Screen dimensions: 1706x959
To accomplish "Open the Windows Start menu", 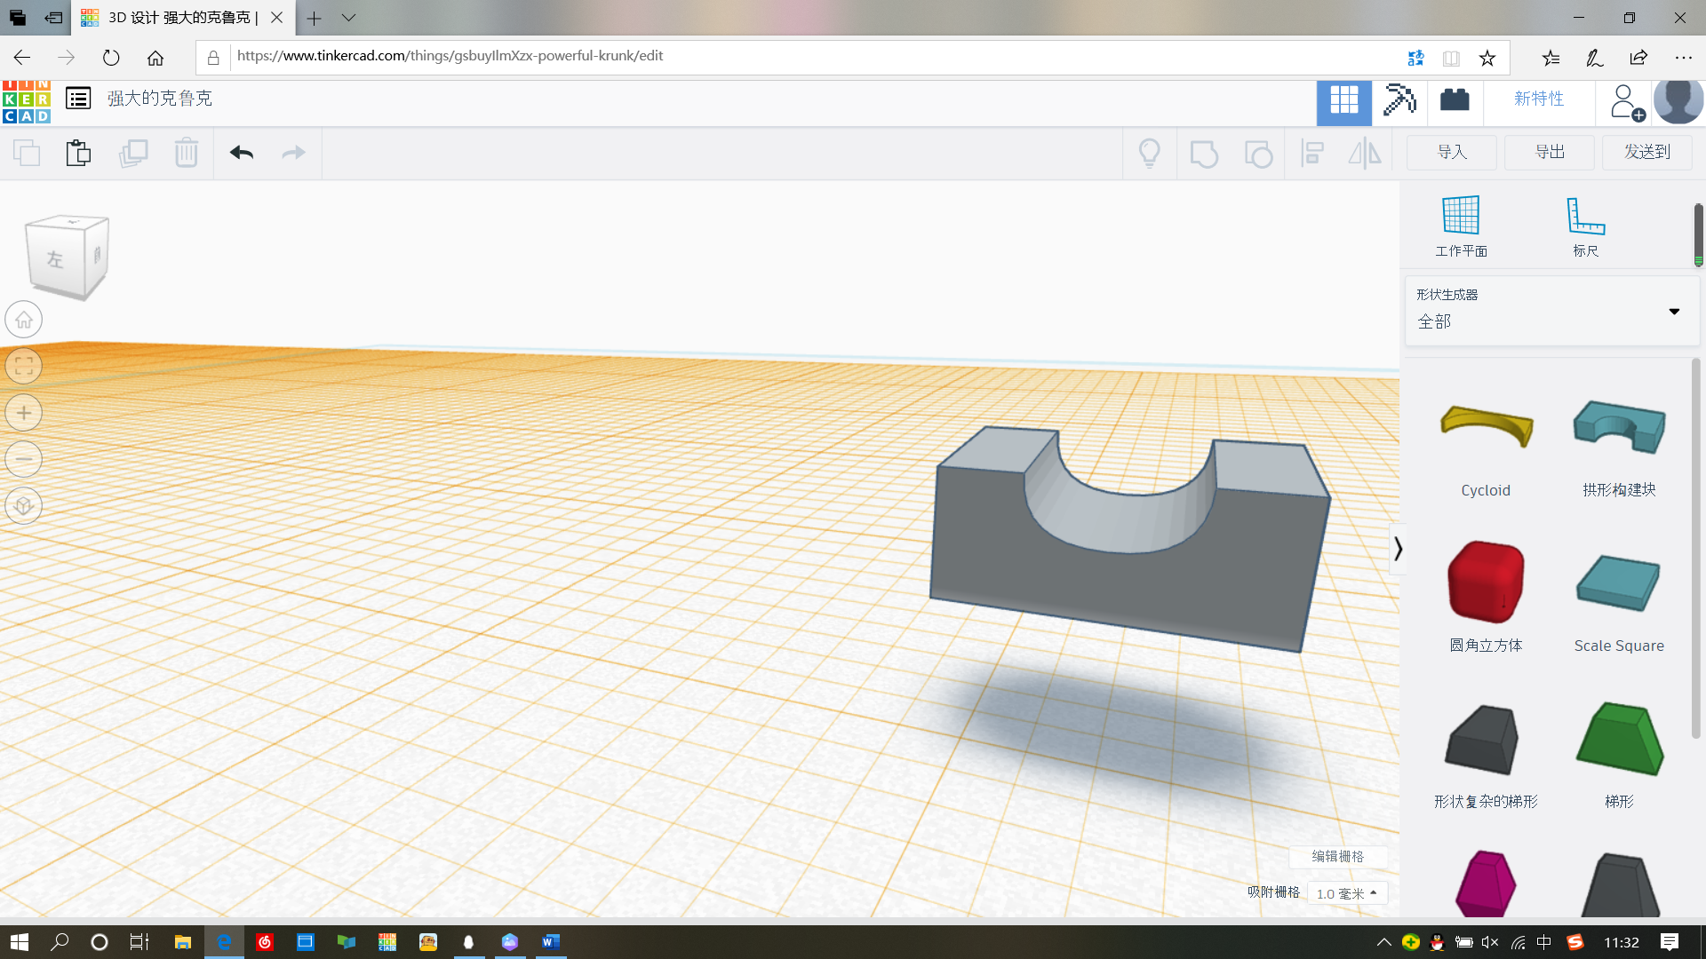I will pyautogui.click(x=20, y=942).
